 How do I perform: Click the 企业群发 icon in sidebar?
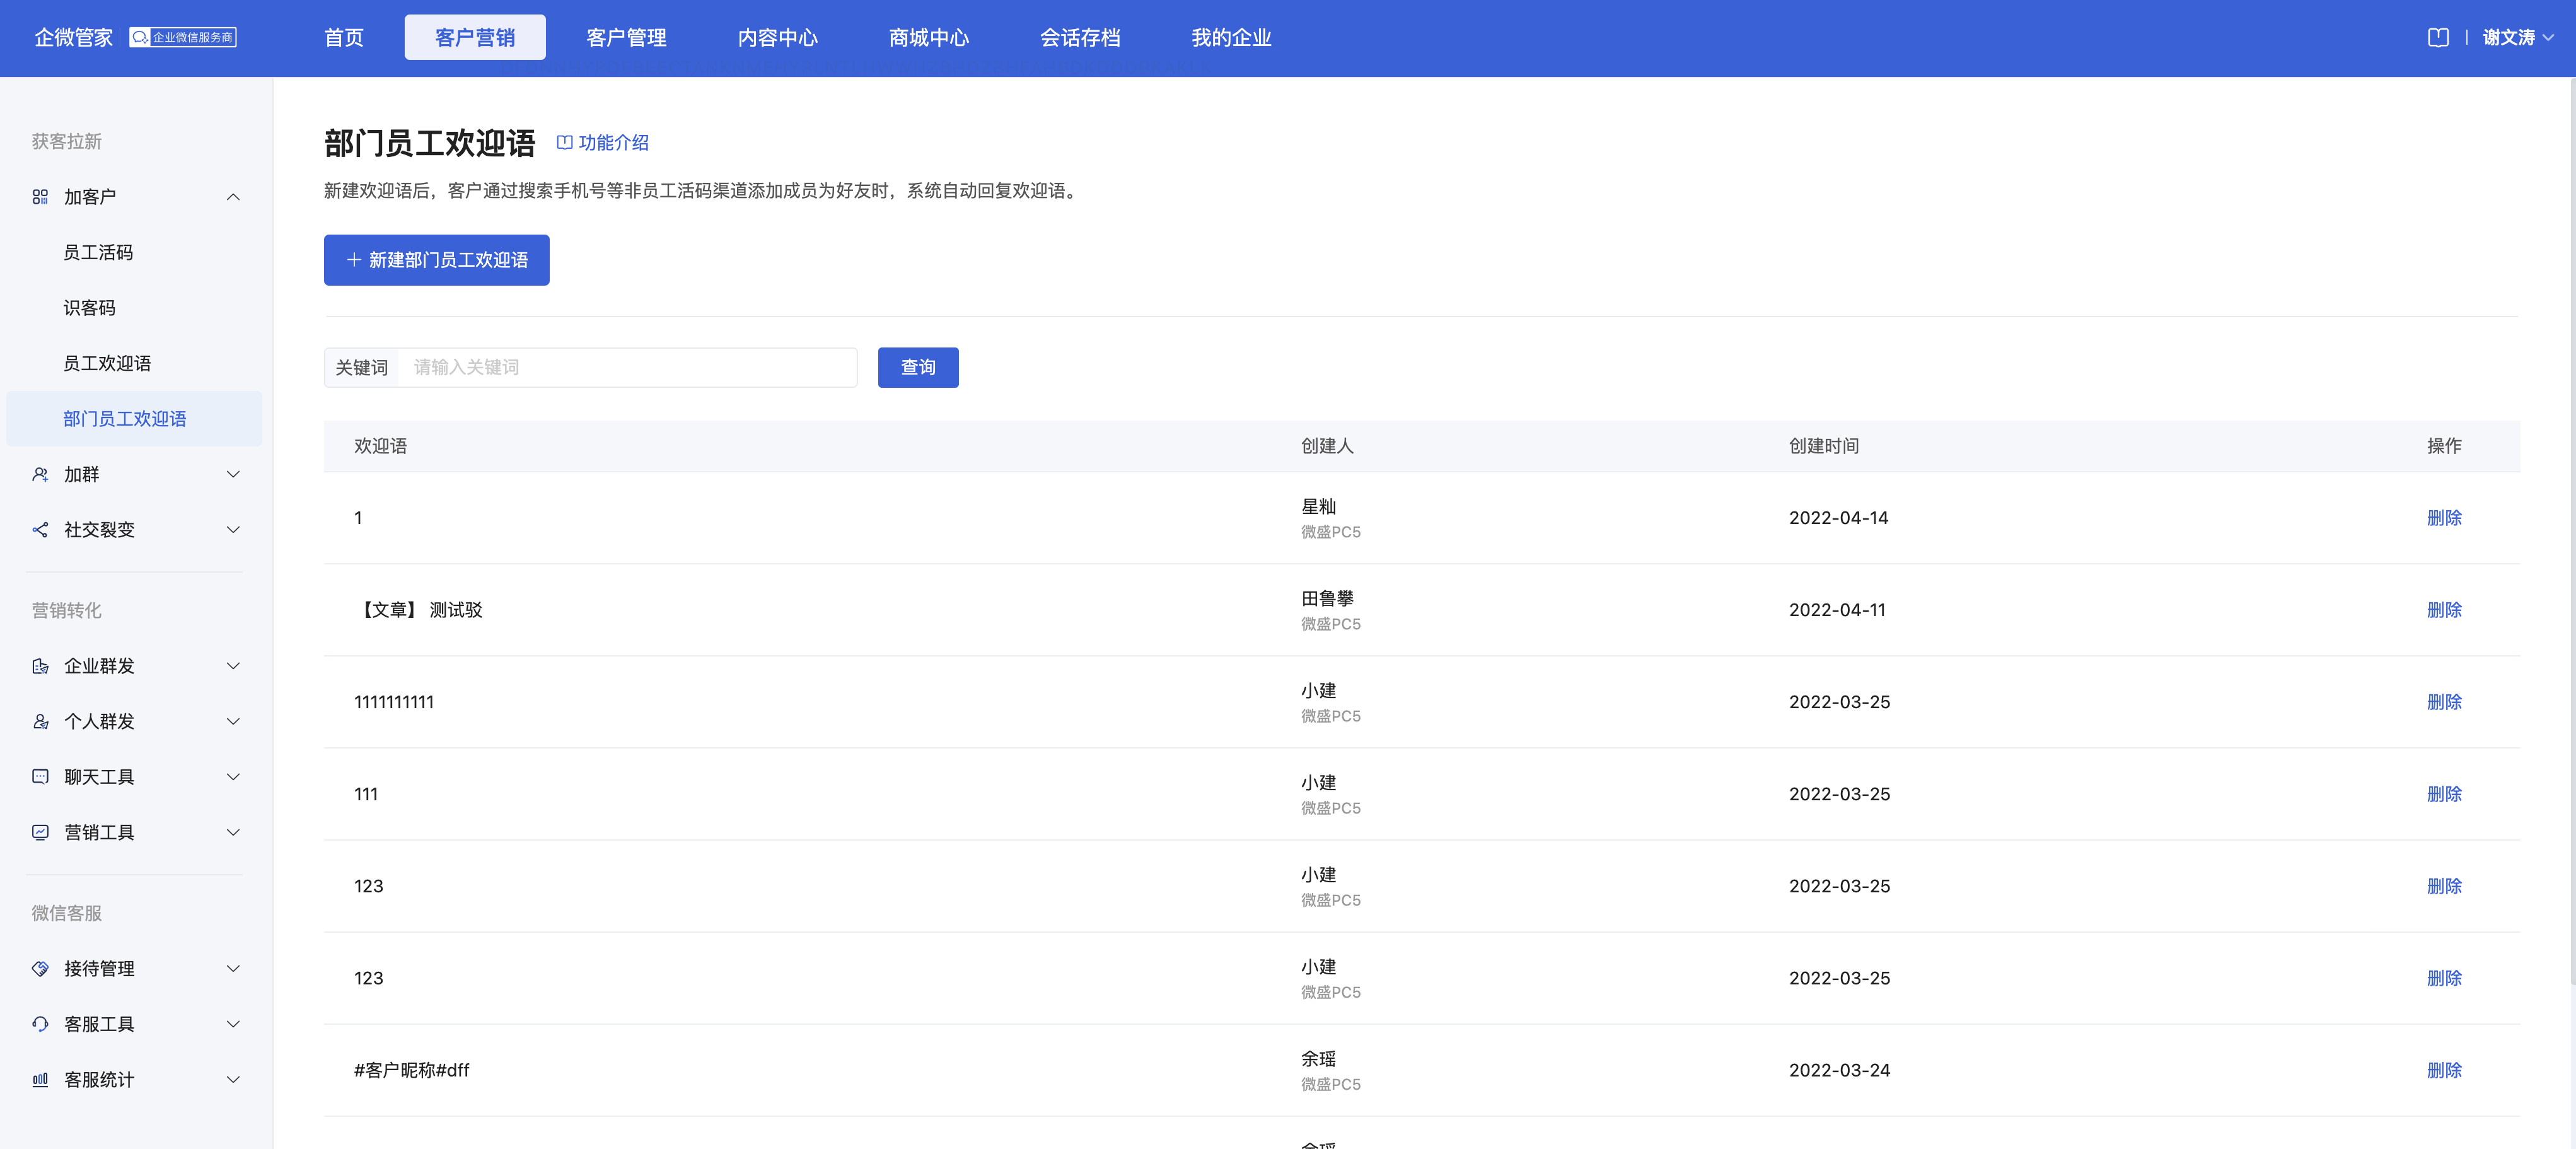click(x=40, y=666)
